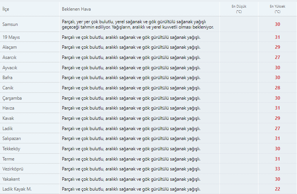Select the Havza district name
The image size is (297, 194).
[x=8, y=108]
